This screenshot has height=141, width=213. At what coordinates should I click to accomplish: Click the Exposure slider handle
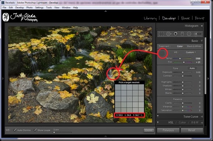pos(183,72)
